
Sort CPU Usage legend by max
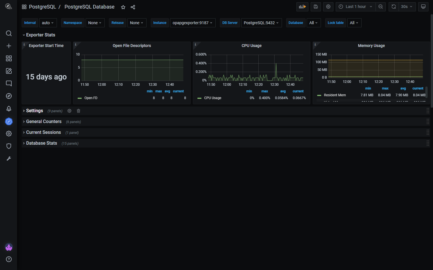265,91
